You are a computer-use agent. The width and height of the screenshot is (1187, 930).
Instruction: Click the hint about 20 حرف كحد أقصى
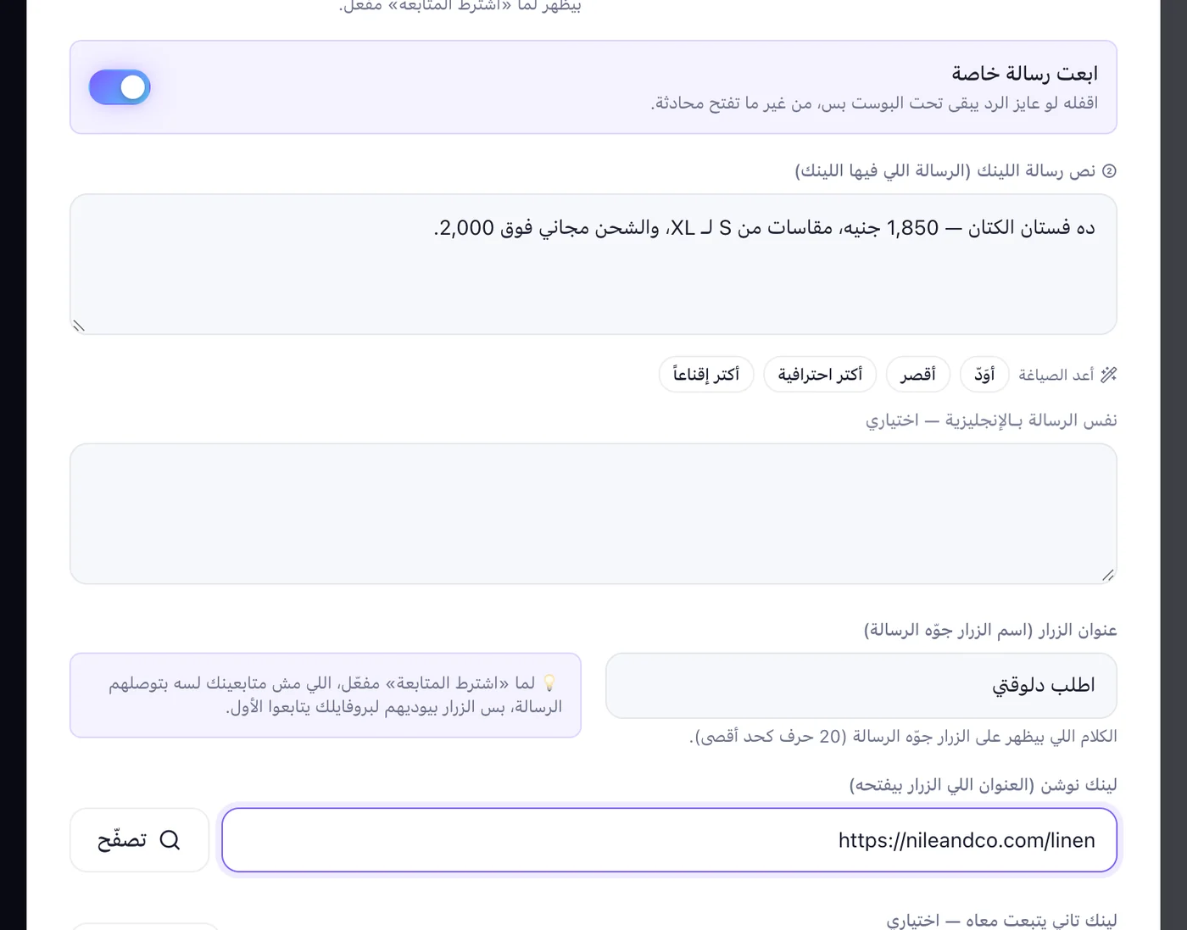click(903, 737)
